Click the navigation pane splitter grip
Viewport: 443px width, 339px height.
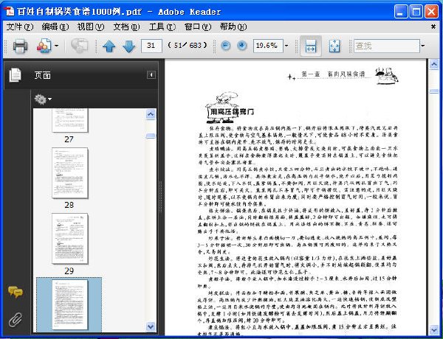161,198
